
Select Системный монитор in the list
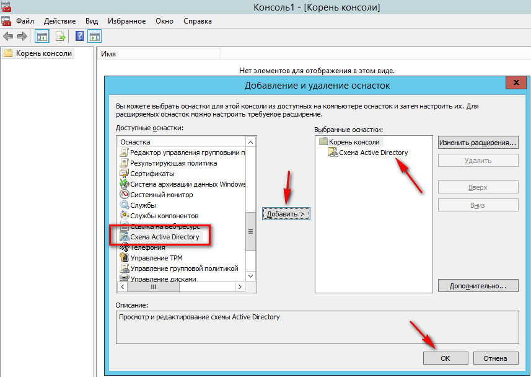[162, 195]
